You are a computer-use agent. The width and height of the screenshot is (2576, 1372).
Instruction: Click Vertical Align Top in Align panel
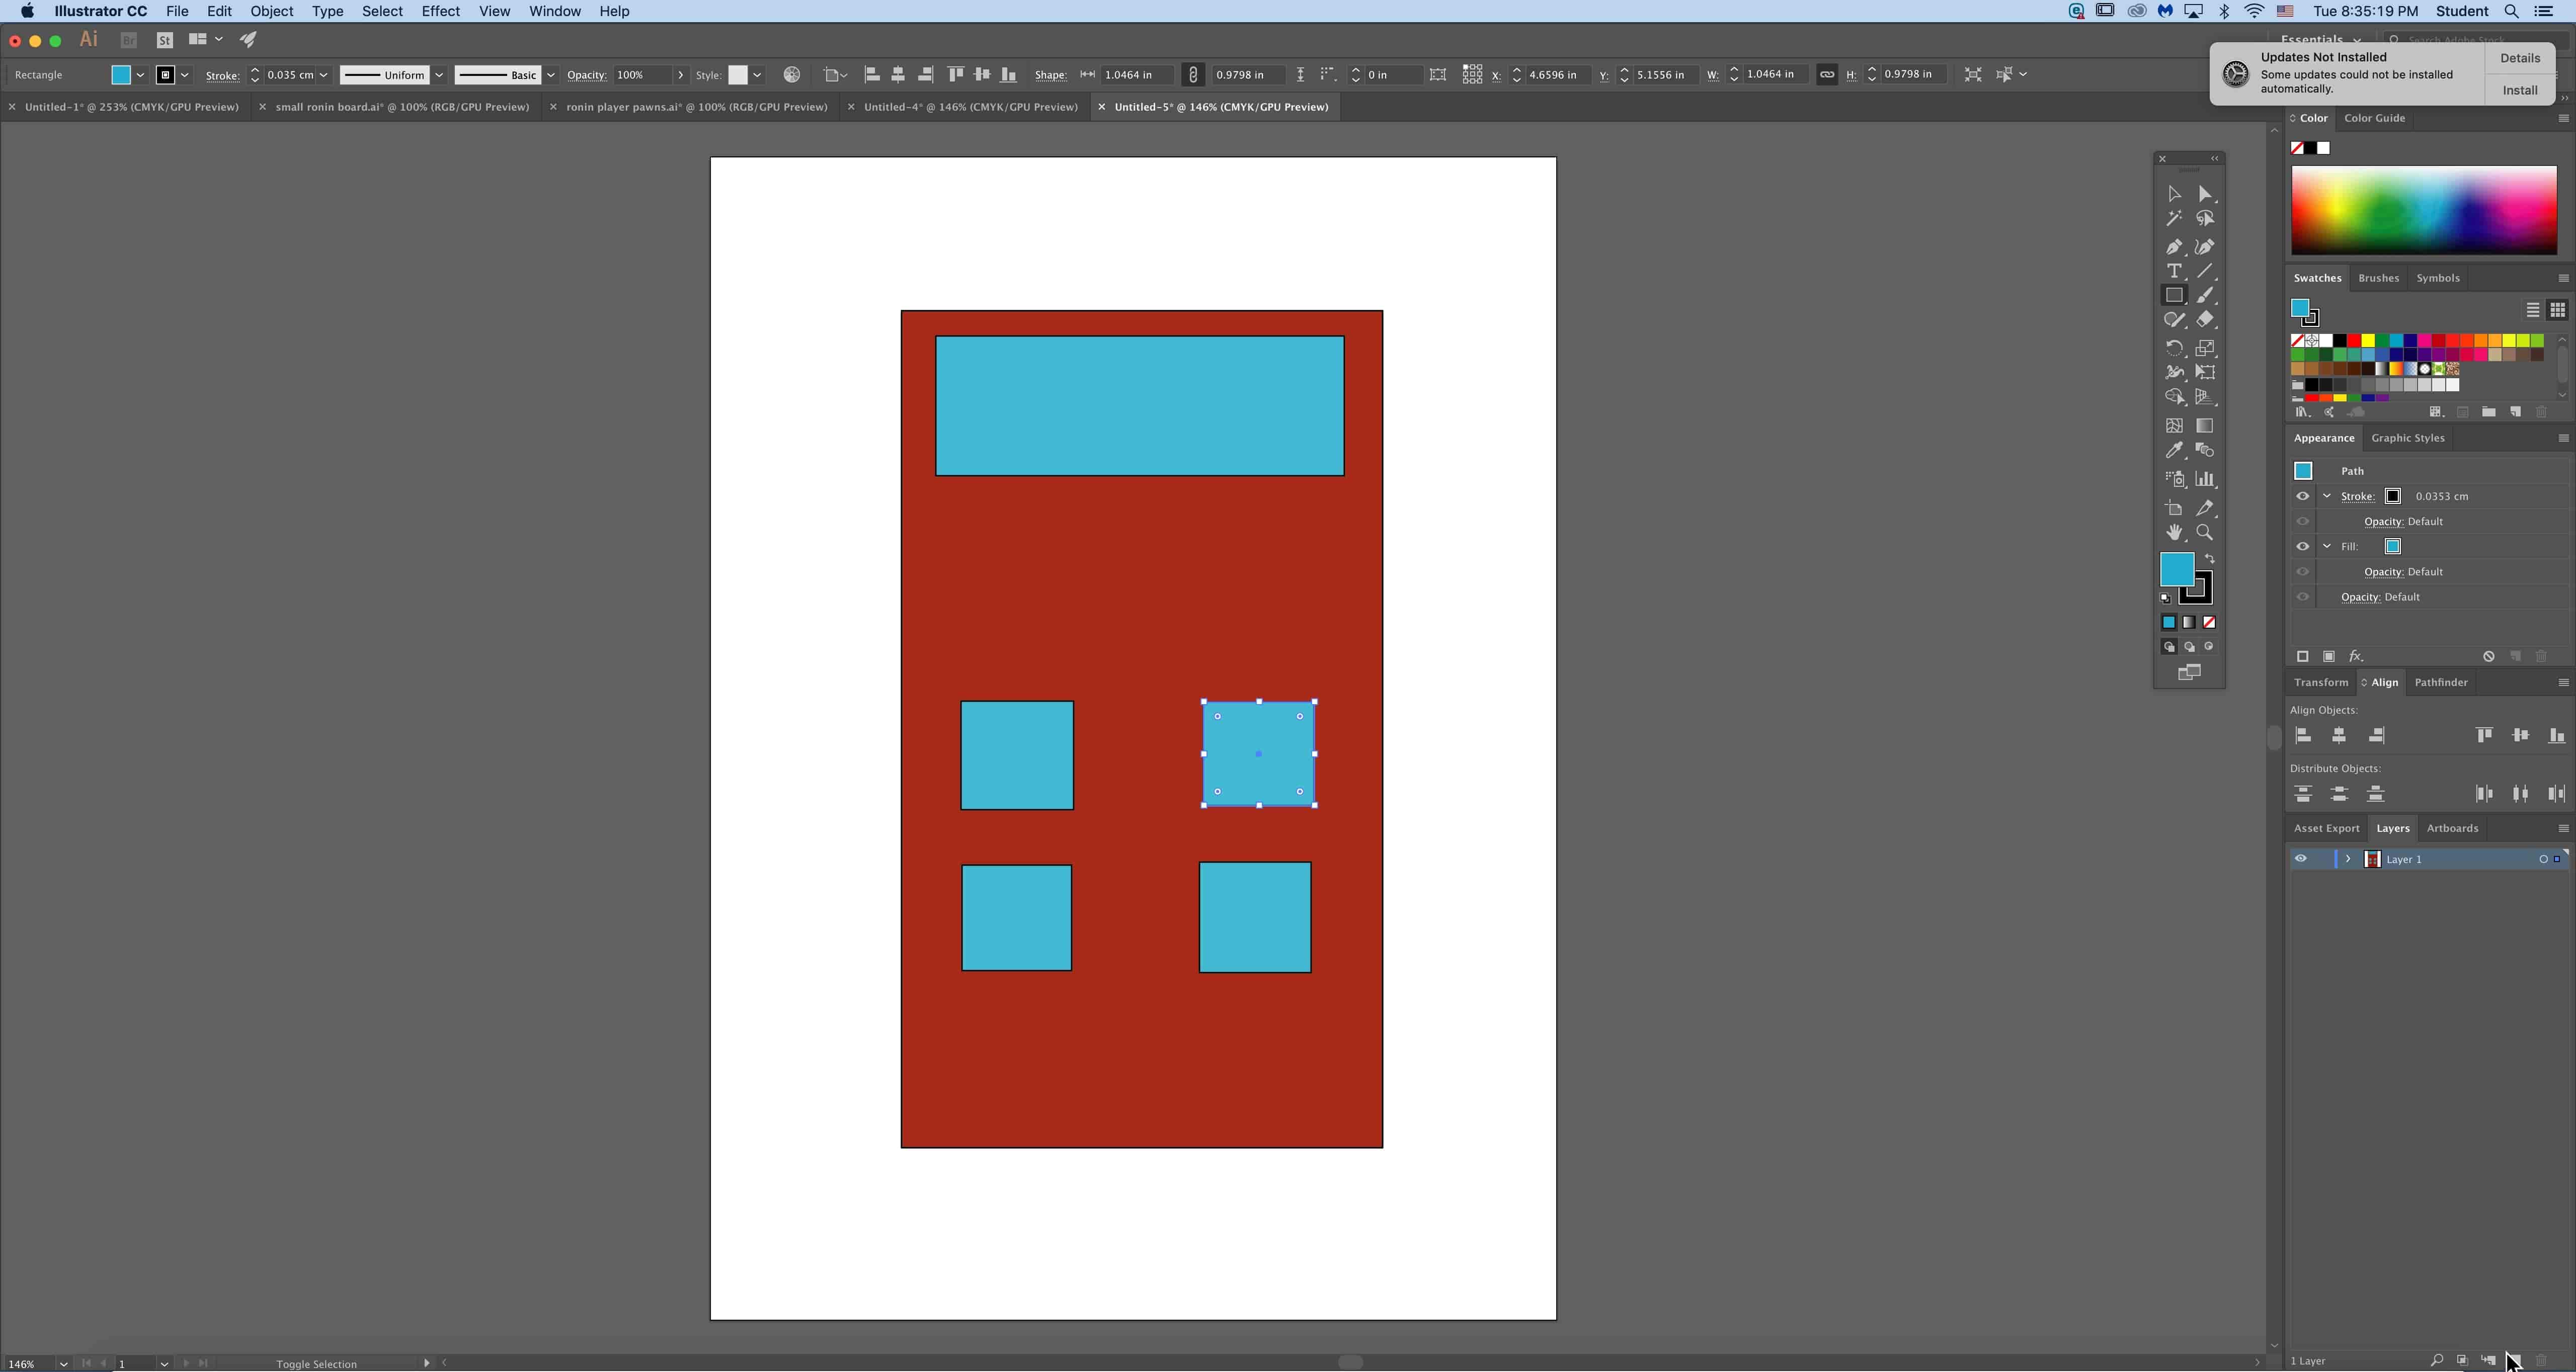point(2484,735)
